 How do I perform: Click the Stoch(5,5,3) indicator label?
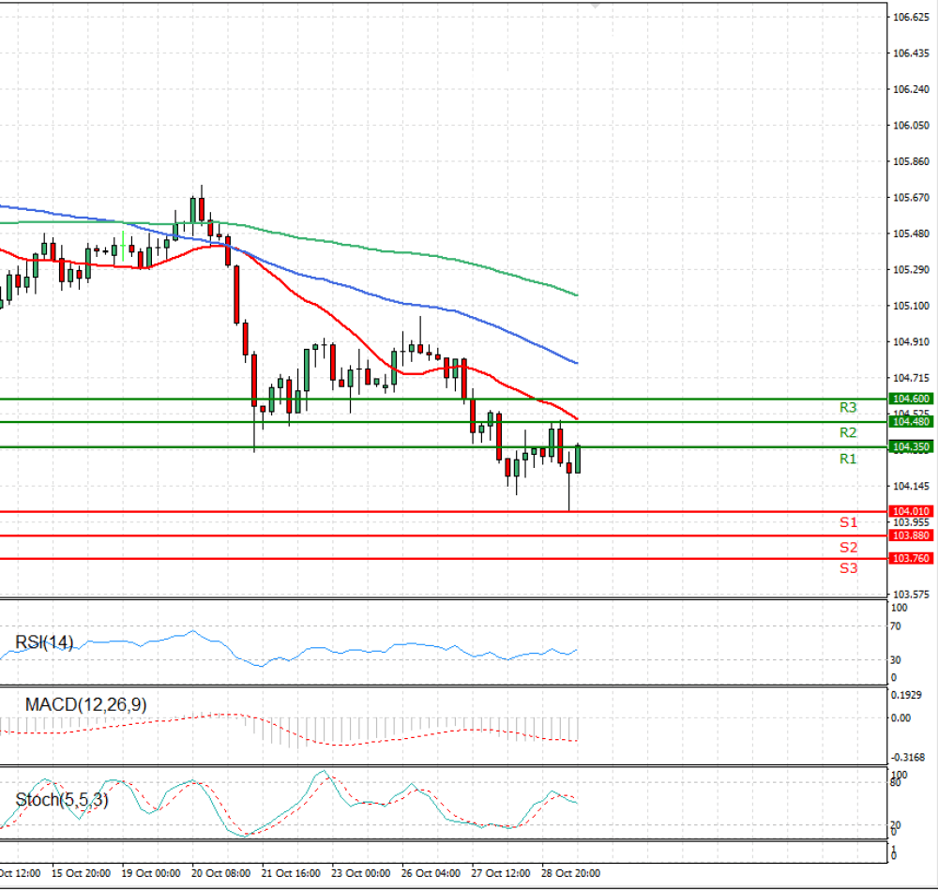tap(62, 800)
